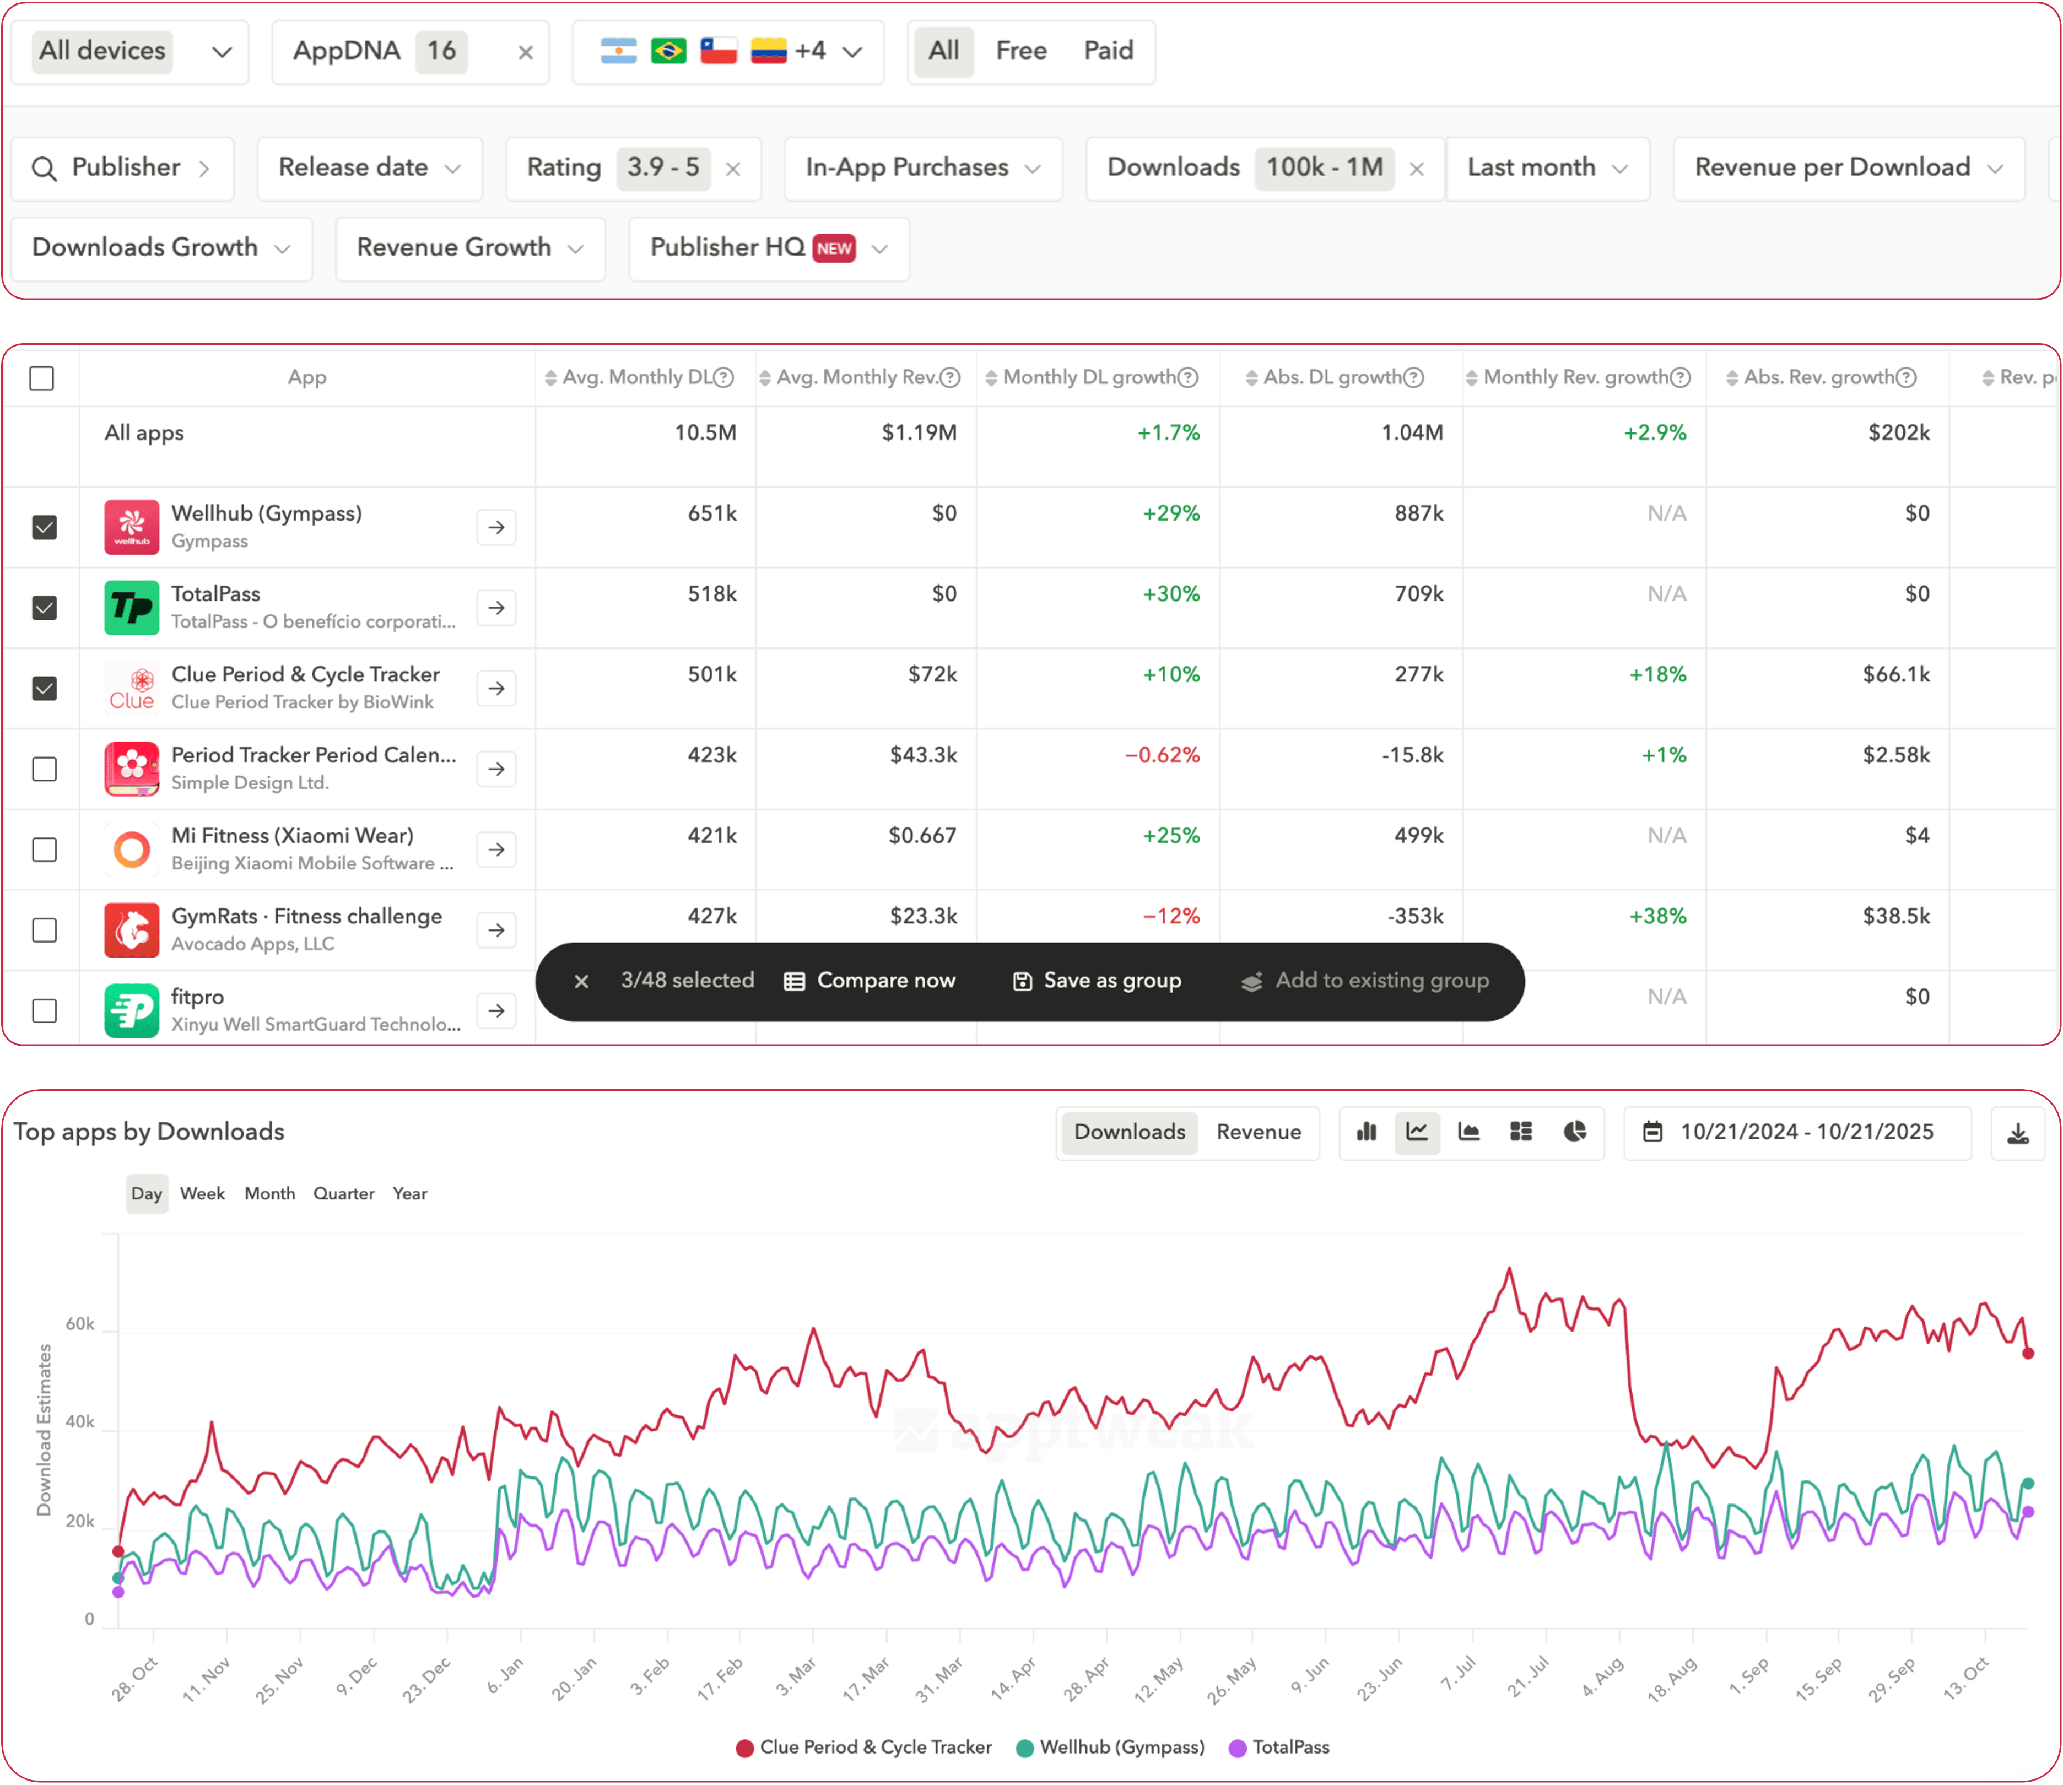
Task: Uncheck the TotalPass row checkbox
Action: tap(45, 608)
